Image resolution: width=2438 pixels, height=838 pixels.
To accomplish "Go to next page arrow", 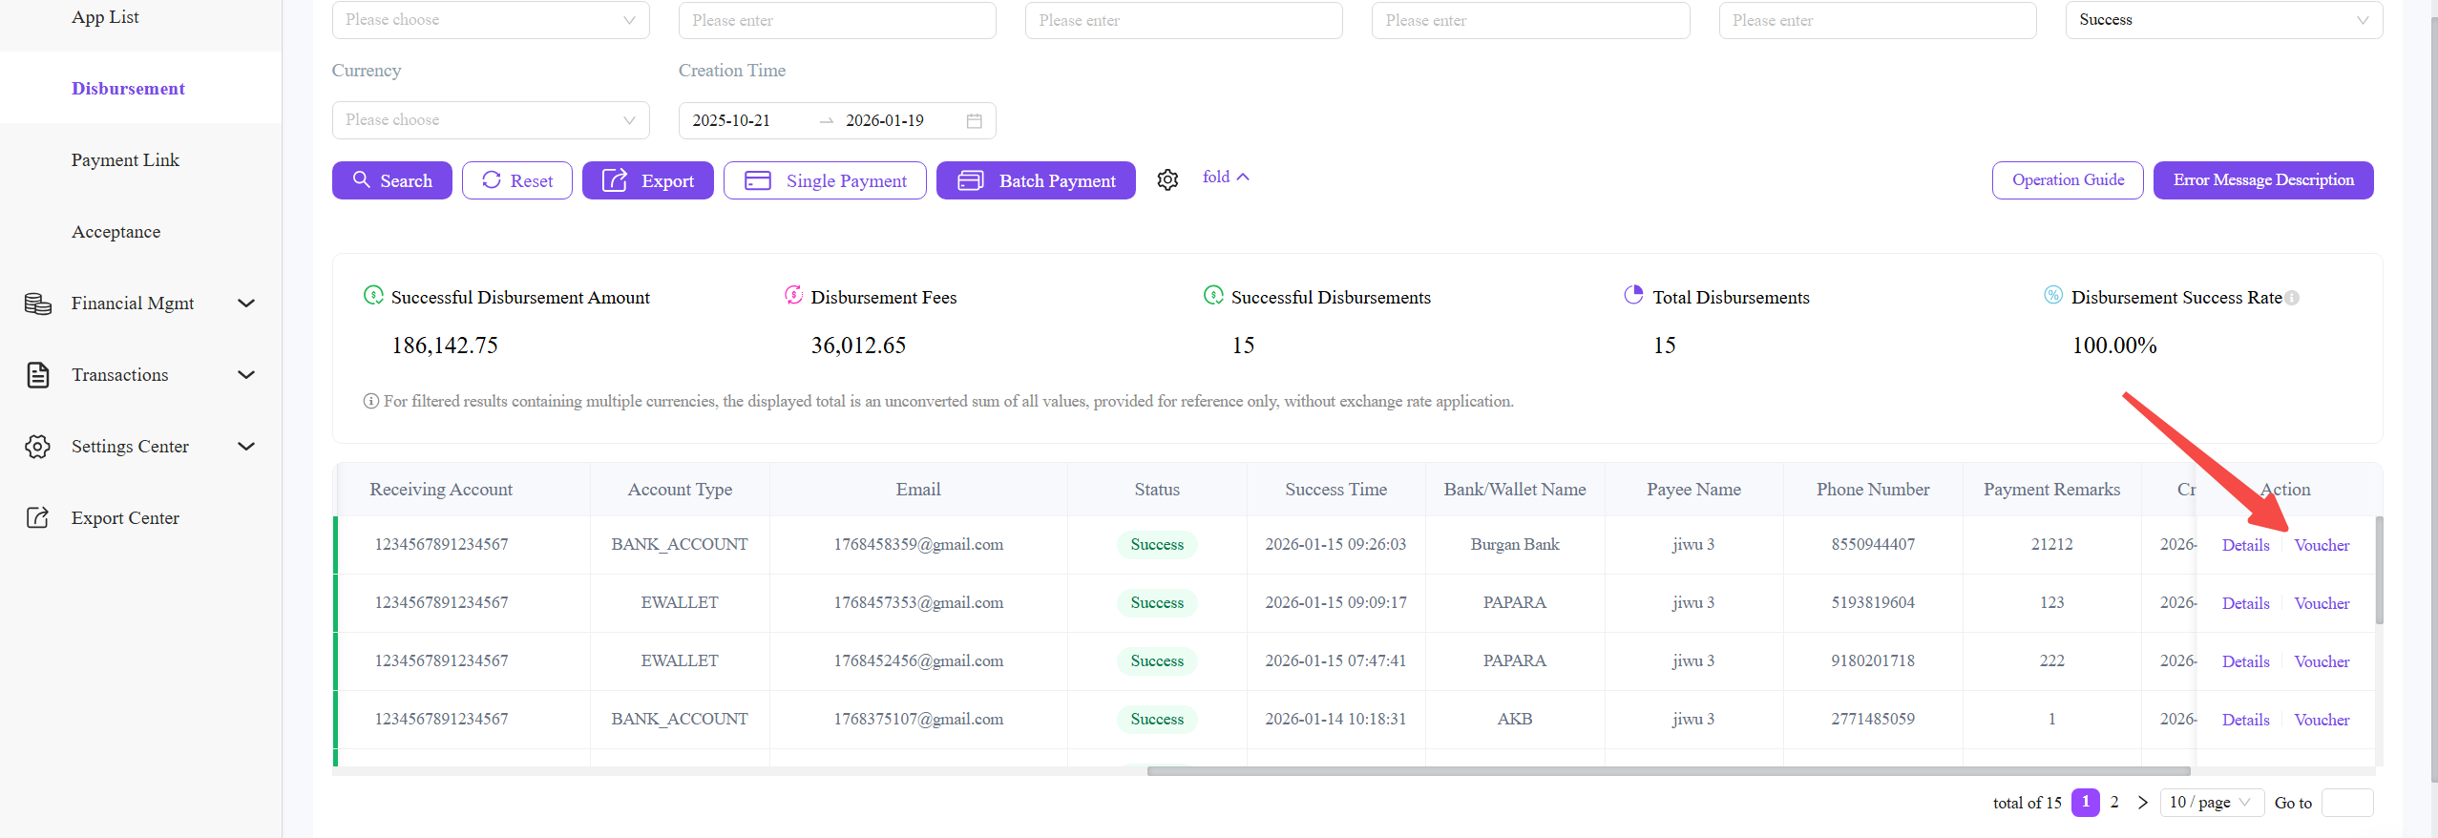I will click(2142, 803).
